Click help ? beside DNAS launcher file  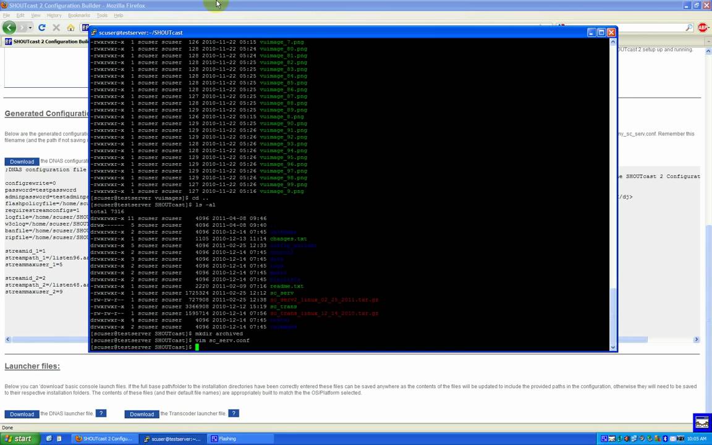coord(101,413)
